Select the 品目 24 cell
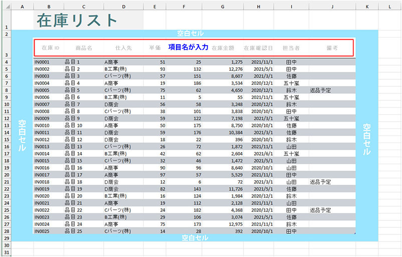Screen dimensions: 402x257 tap(84, 224)
